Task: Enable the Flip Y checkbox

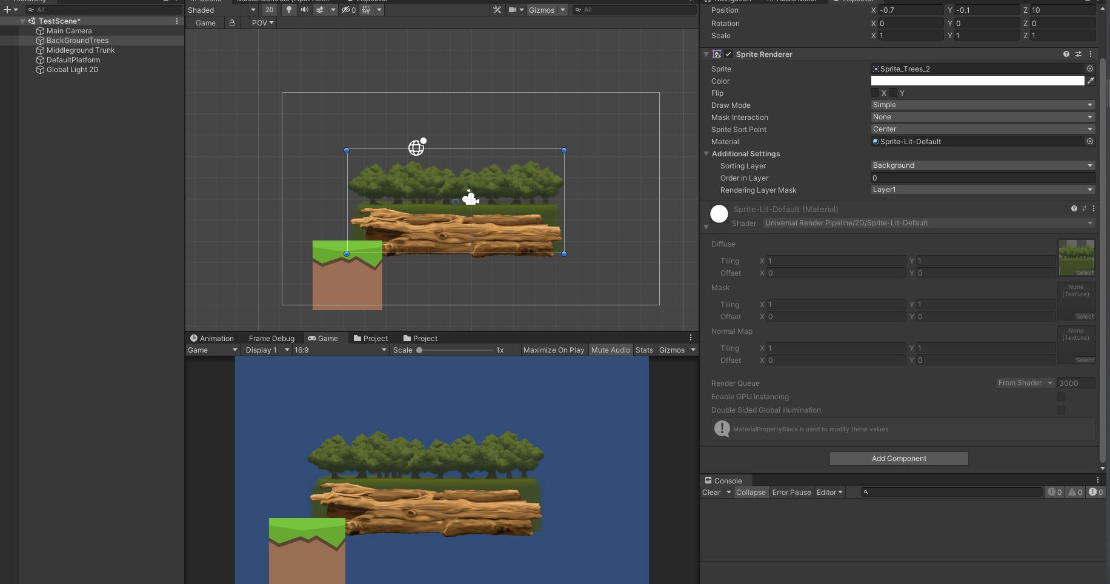Action: point(893,93)
